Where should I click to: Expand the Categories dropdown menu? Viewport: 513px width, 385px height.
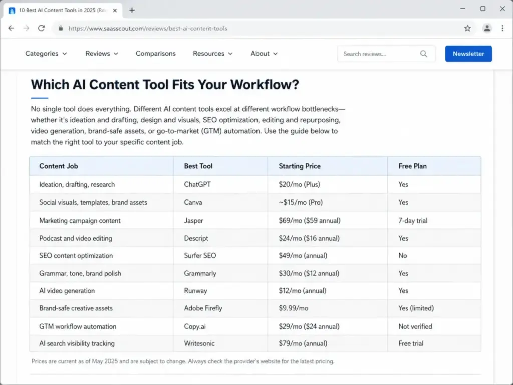coord(46,53)
